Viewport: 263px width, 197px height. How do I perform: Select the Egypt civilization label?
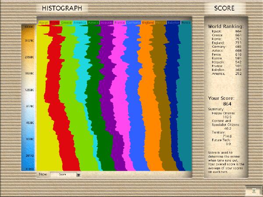43,22
